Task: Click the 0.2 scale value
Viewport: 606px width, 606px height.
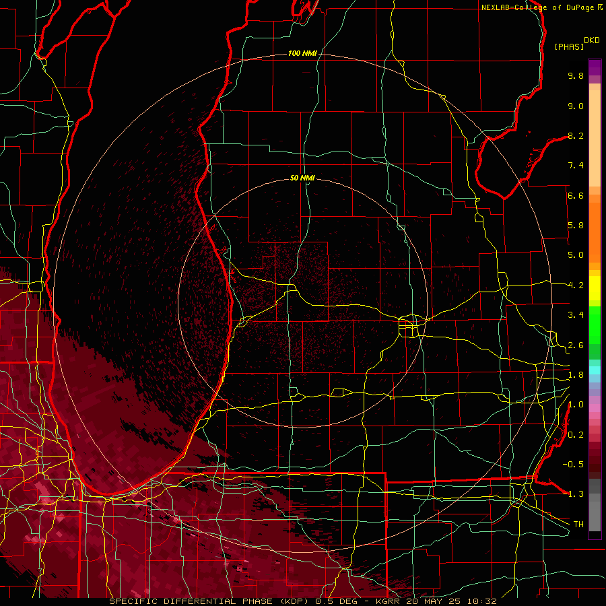Action: tap(576, 435)
